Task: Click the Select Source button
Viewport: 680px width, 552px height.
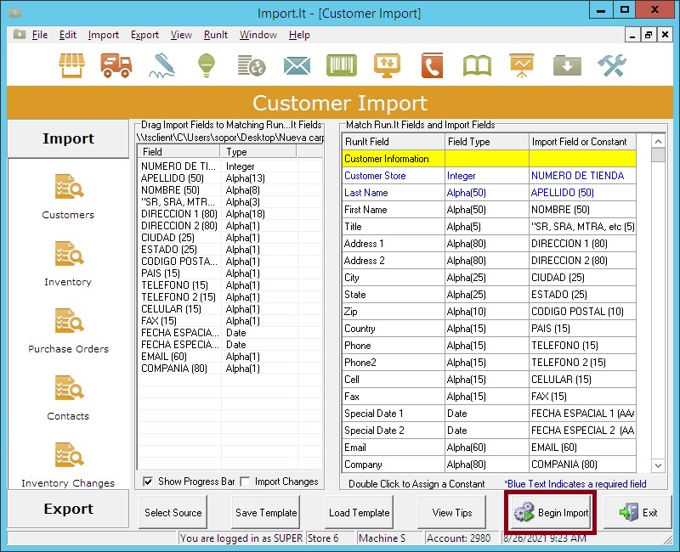Action: 173,513
